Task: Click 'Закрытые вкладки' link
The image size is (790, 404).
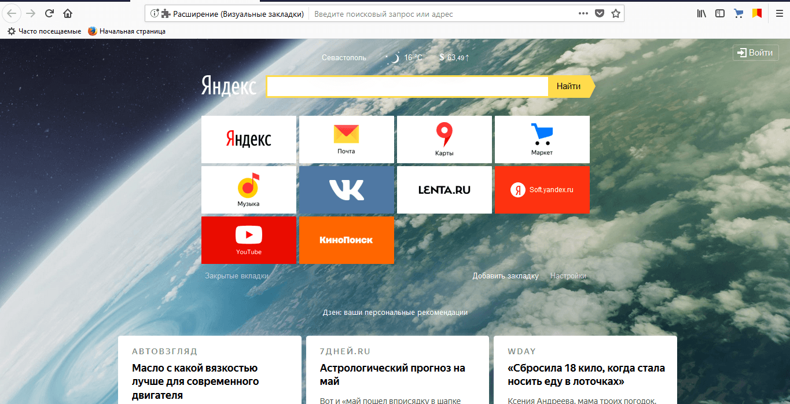Action: tap(237, 276)
